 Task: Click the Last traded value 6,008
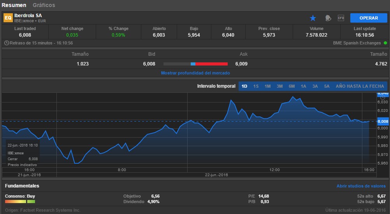point(25,35)
